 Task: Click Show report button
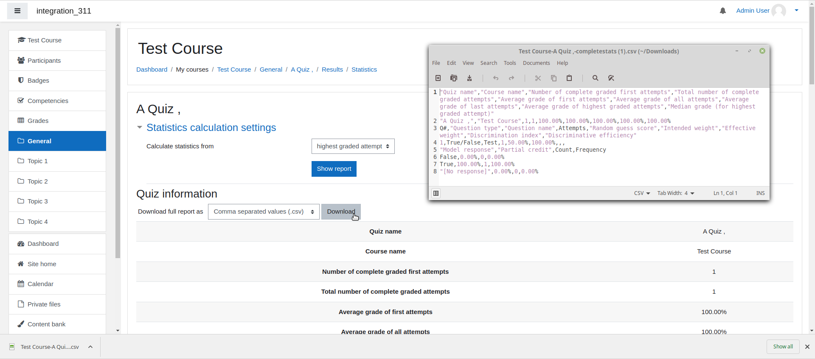coord(334,169)
